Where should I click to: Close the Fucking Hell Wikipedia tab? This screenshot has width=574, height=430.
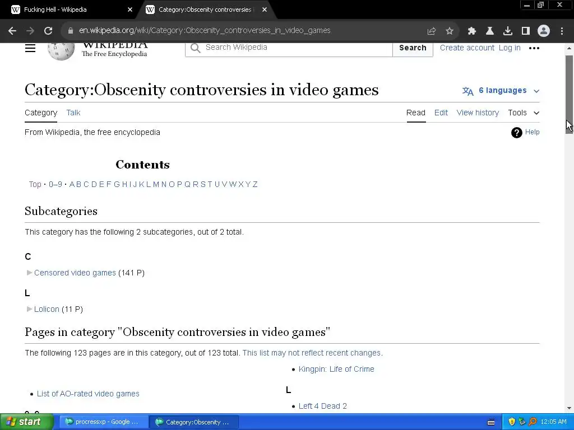coord(130,10)
